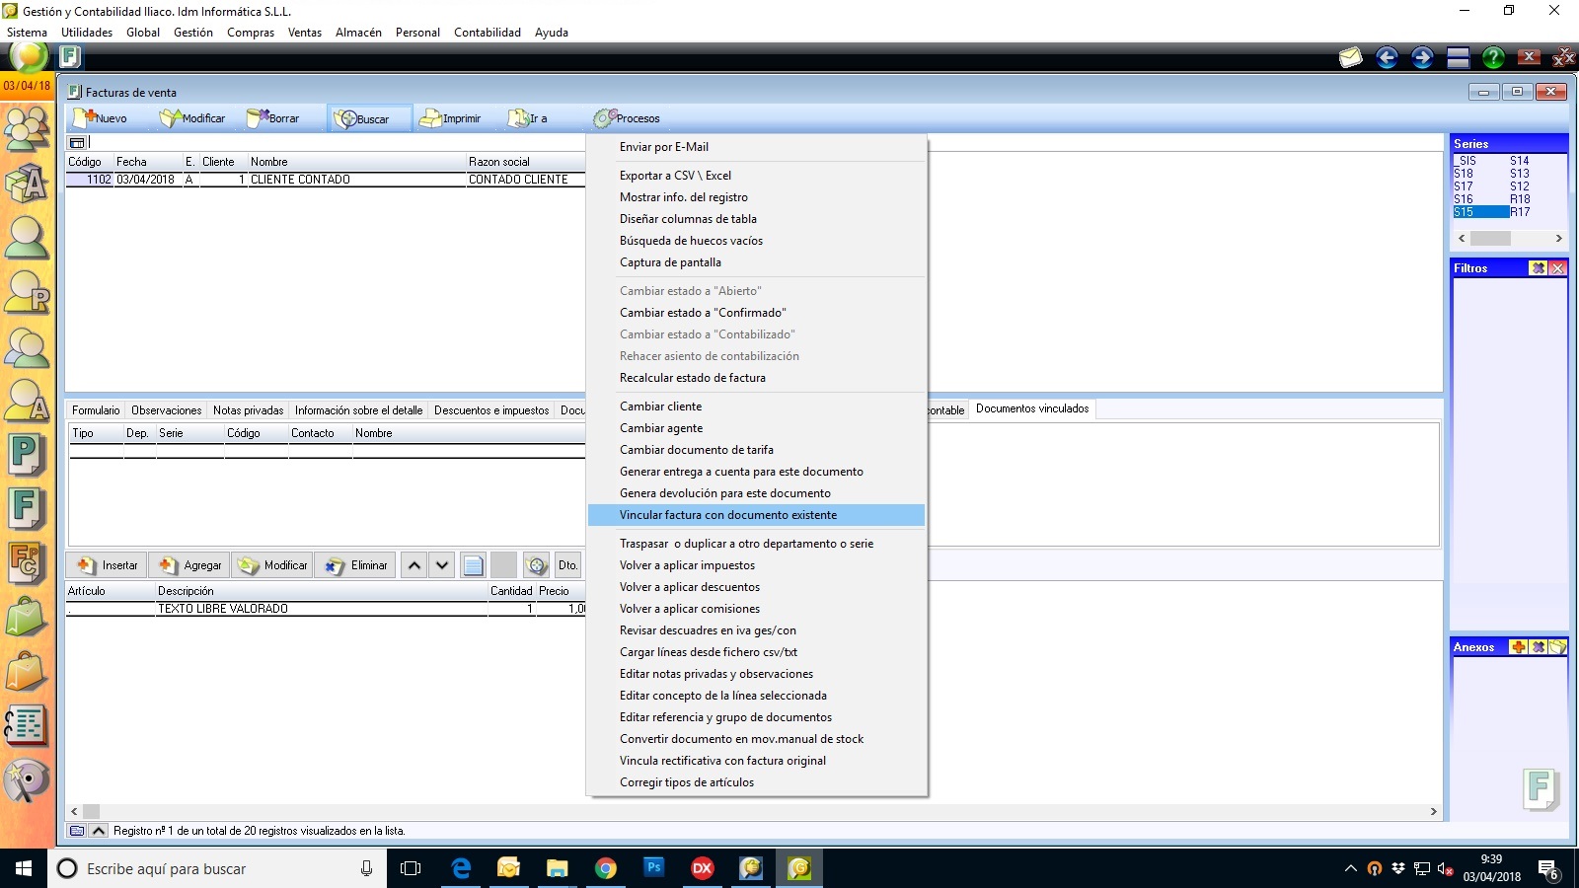Choose 'Captura de pantalla' menu entry
This screenshot has height=888, width=1579.
pyautogui.click(x=670, y=262)
